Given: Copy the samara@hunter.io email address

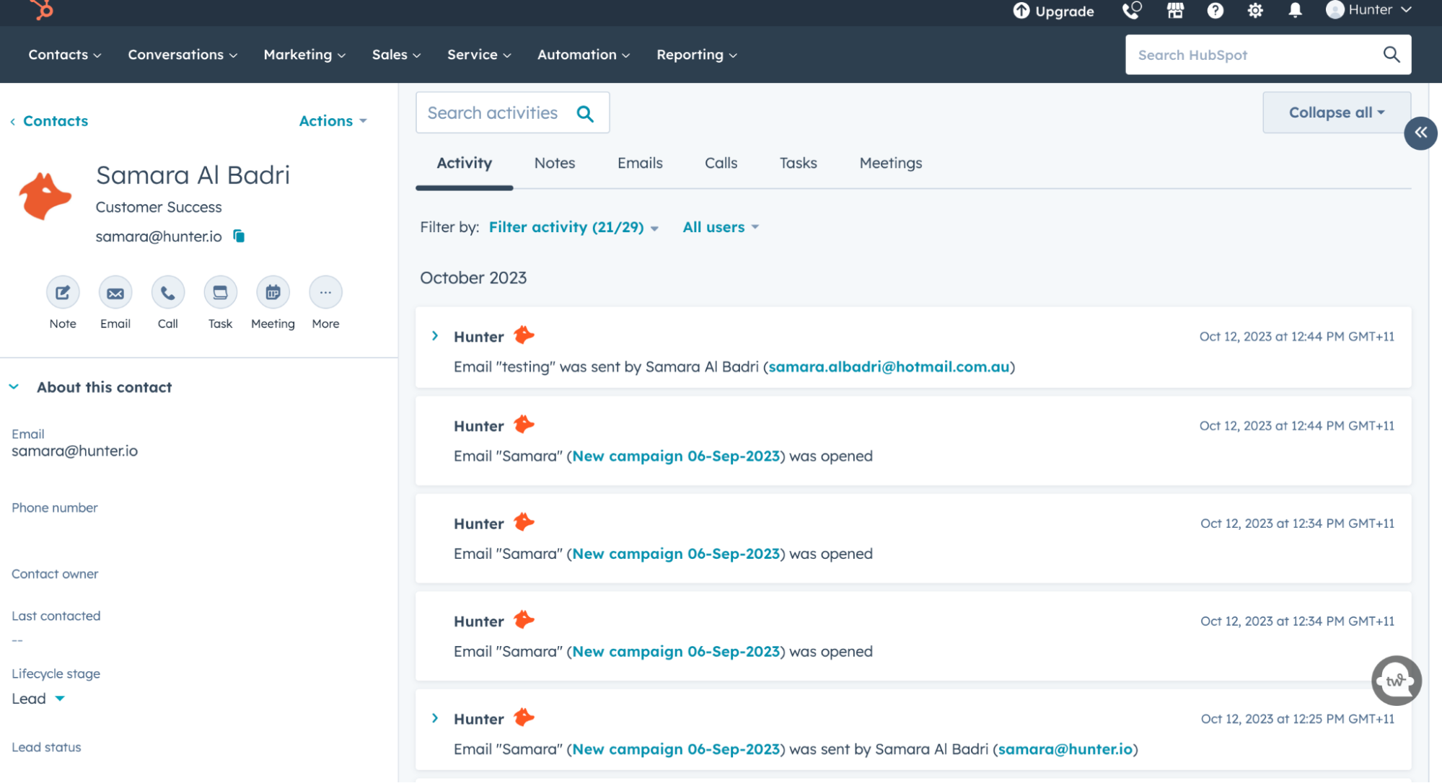Looking at the screenshot, I should (x=239, y=236).
